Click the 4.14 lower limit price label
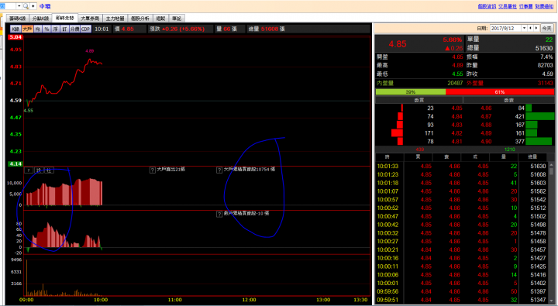Viewport: 558px width, 306px height. pos(15,164)
